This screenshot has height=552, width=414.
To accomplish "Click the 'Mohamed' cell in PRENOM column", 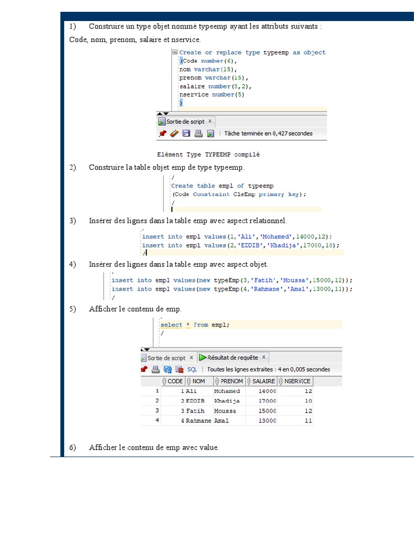I will click(229, 391).
